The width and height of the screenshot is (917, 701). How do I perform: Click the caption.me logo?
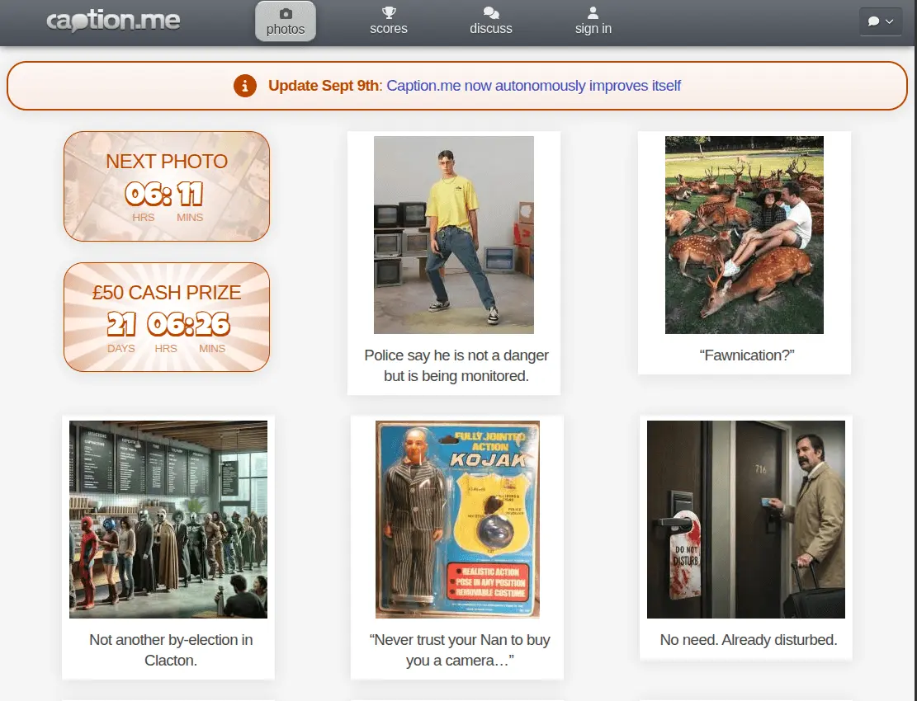[113, 21]
